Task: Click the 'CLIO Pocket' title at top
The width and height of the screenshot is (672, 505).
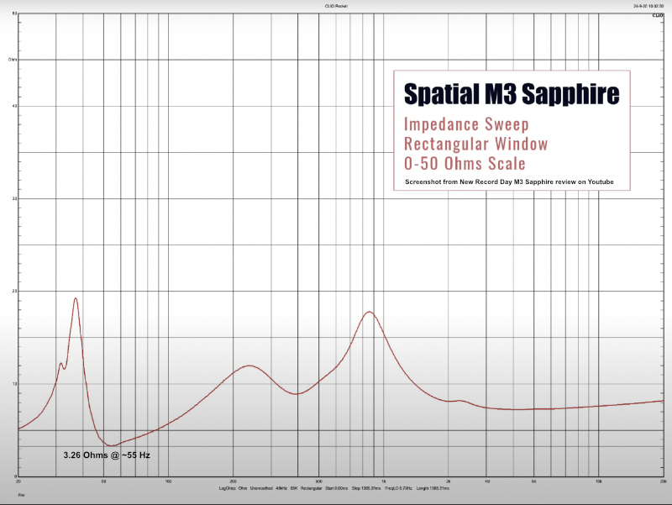Action: pos(336,6)
